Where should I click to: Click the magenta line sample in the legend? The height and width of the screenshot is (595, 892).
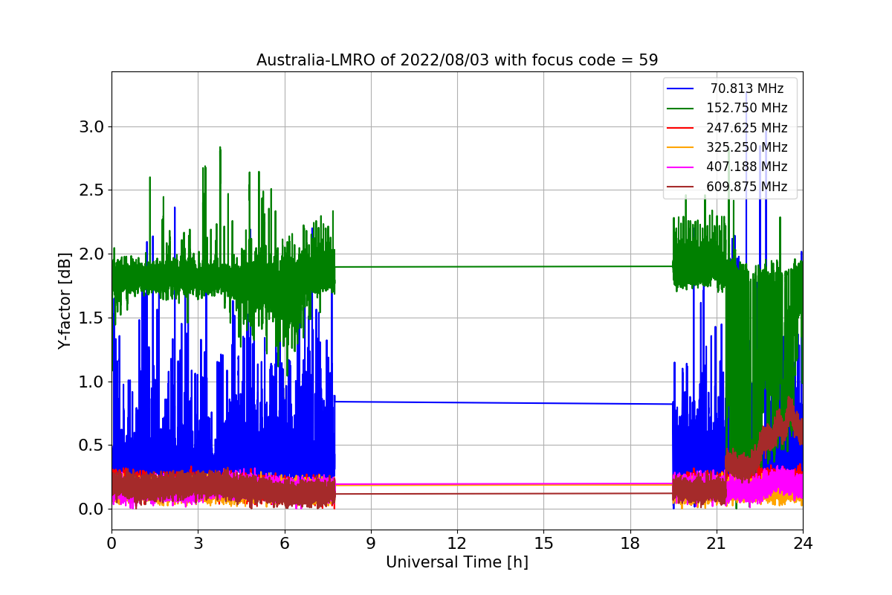point(681,167)
